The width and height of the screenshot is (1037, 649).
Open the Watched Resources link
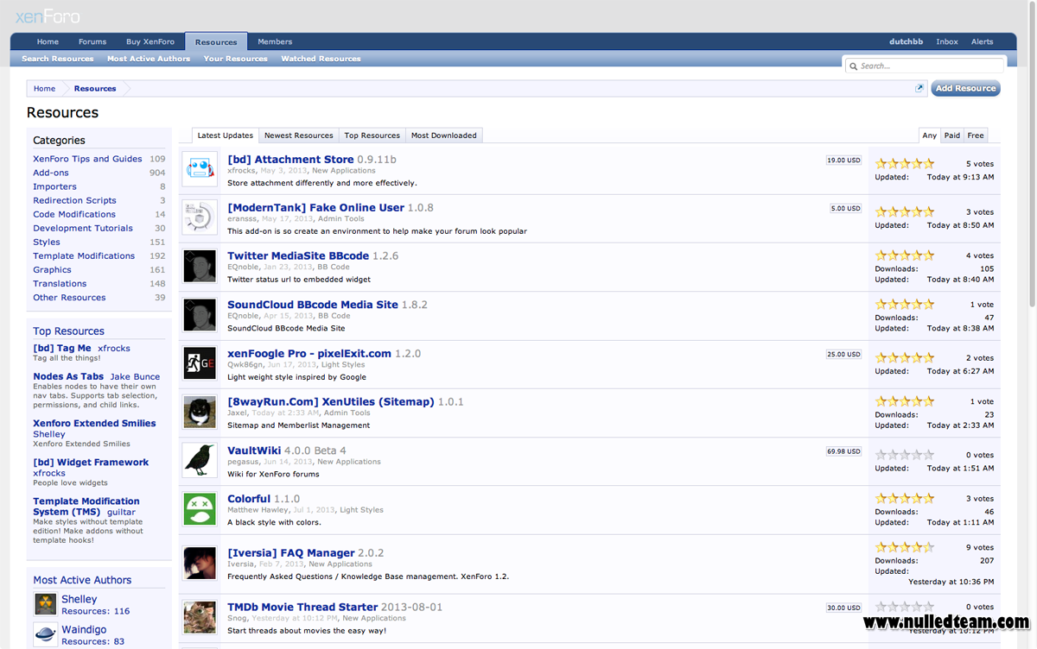[321, 59]
